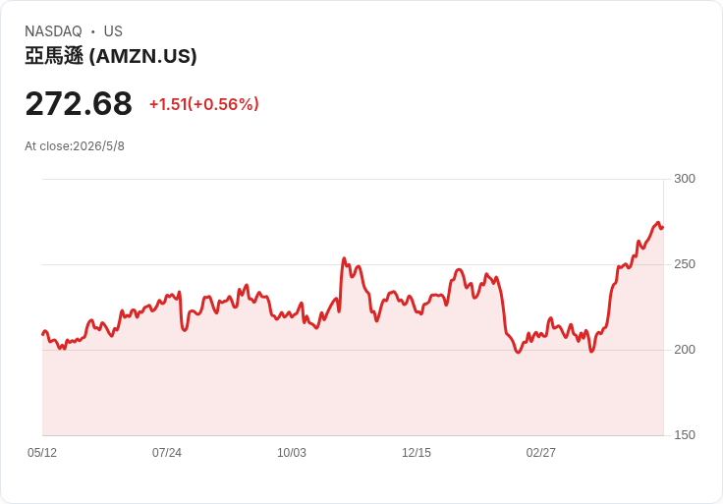Click the 05/12 x-axis date label

42,453
